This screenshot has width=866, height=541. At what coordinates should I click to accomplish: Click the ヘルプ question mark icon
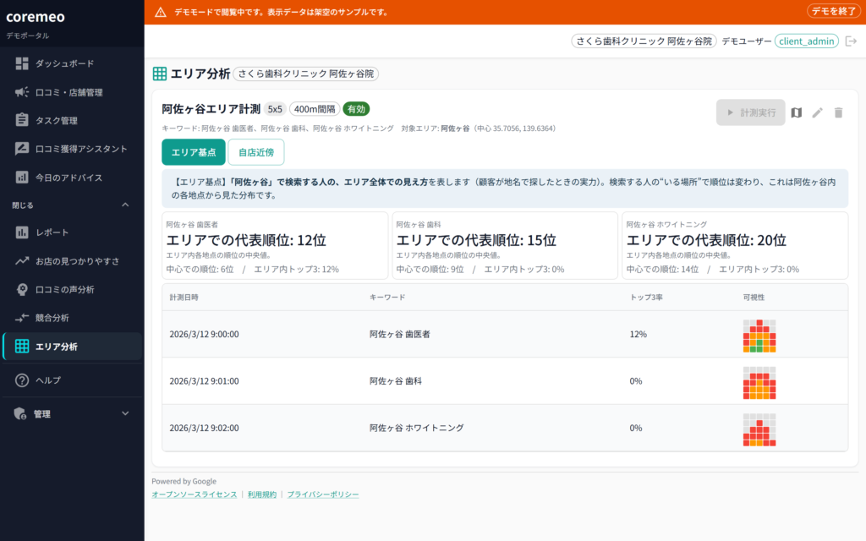[22, 380]
